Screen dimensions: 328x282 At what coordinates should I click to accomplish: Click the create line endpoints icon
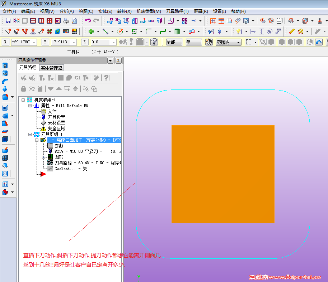(106, 31)
